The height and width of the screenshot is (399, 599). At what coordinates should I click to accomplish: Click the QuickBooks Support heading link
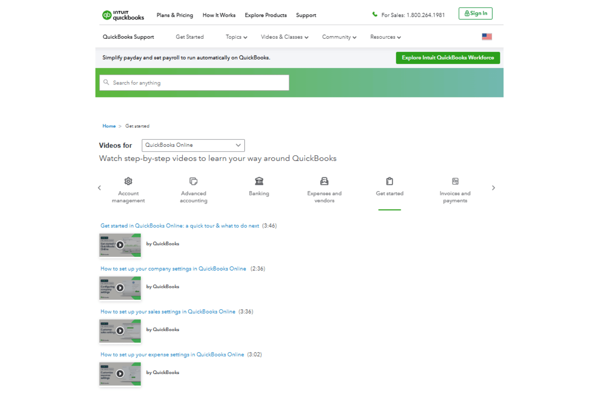pyautogui.click(x=128, y=37)
